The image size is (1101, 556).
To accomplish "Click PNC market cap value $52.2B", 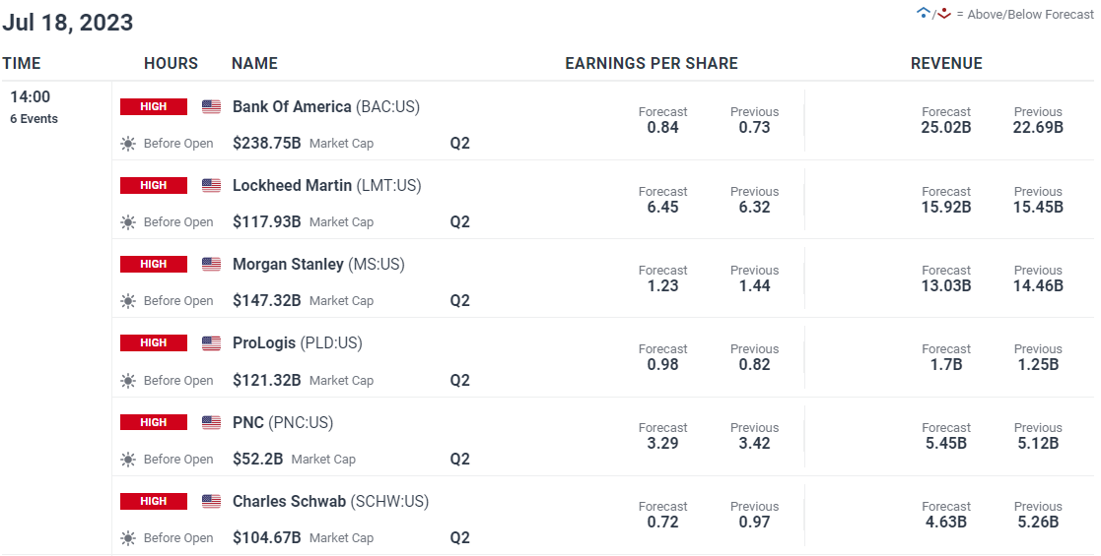I will [257, 460].
